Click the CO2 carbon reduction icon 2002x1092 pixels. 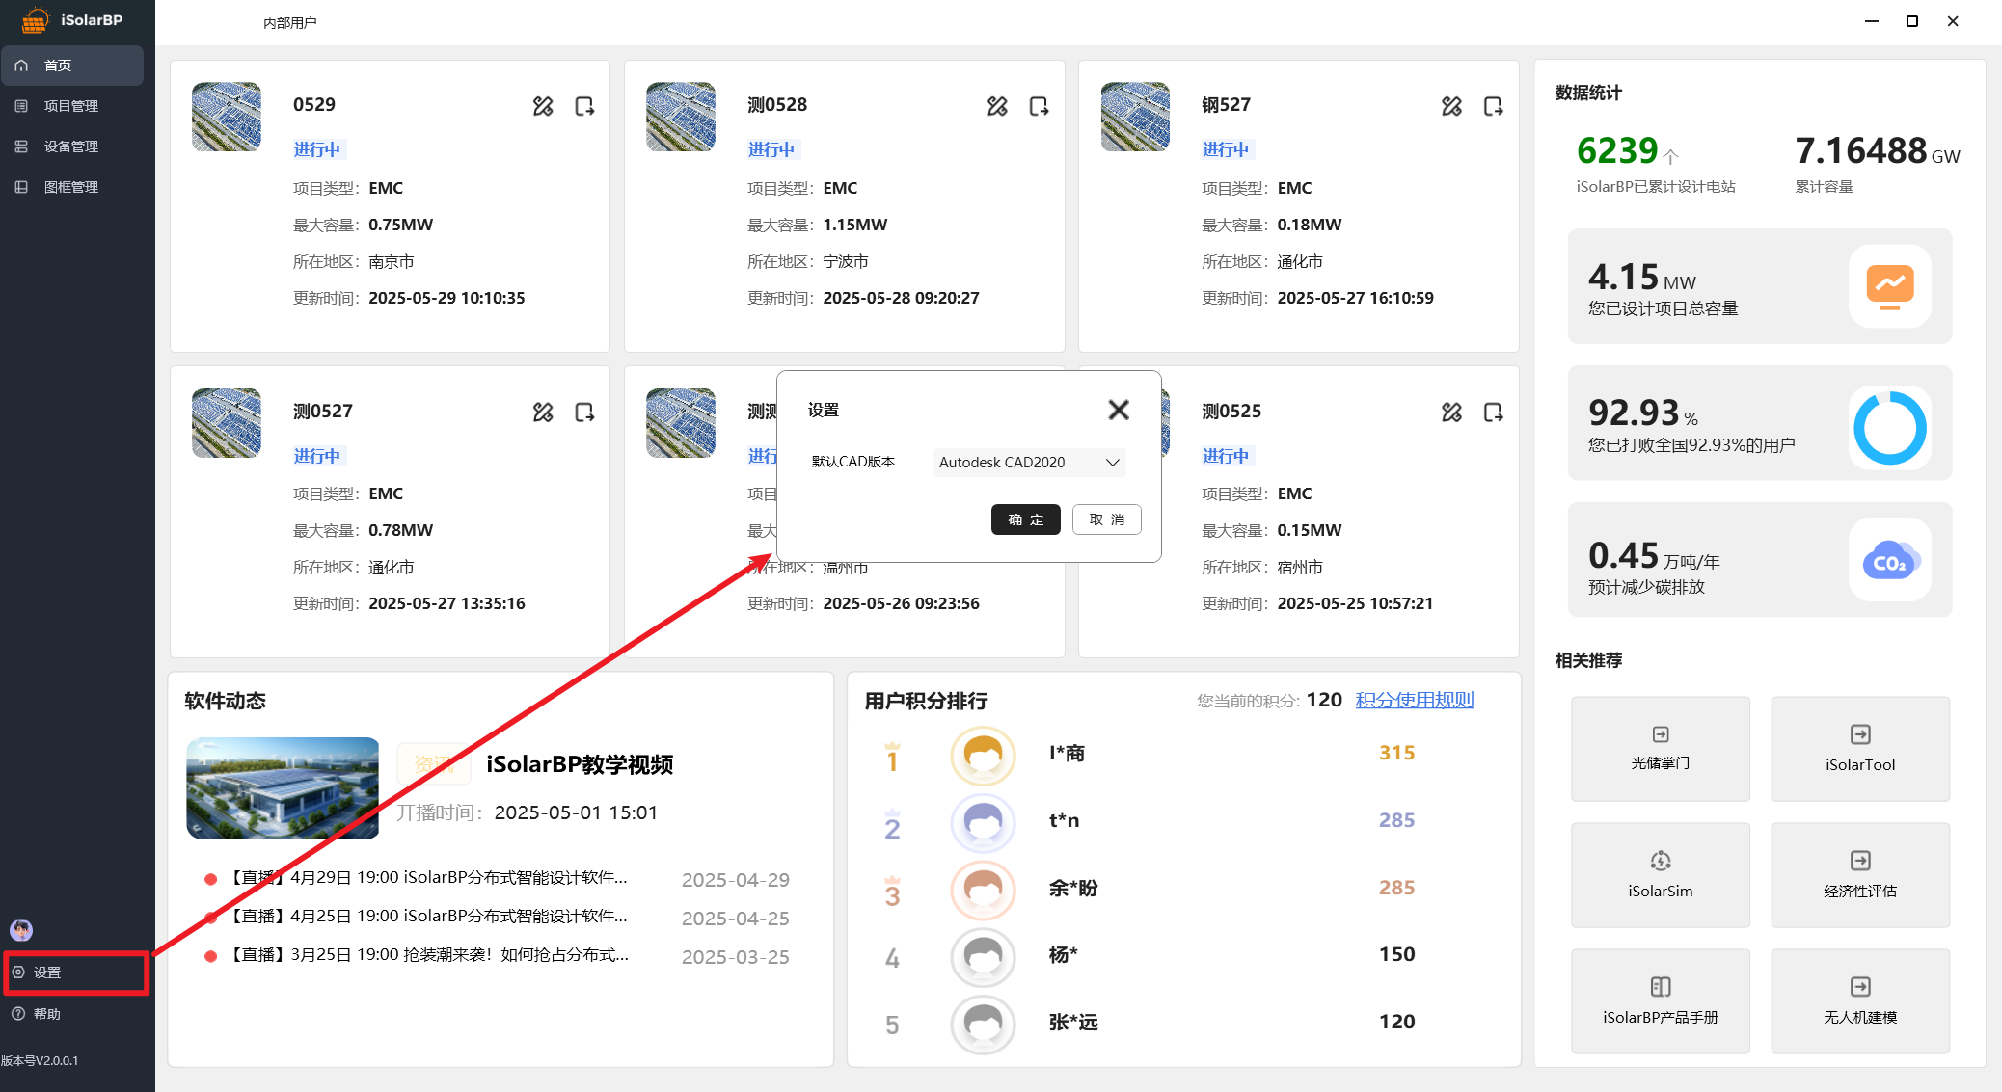(1889, 560)
